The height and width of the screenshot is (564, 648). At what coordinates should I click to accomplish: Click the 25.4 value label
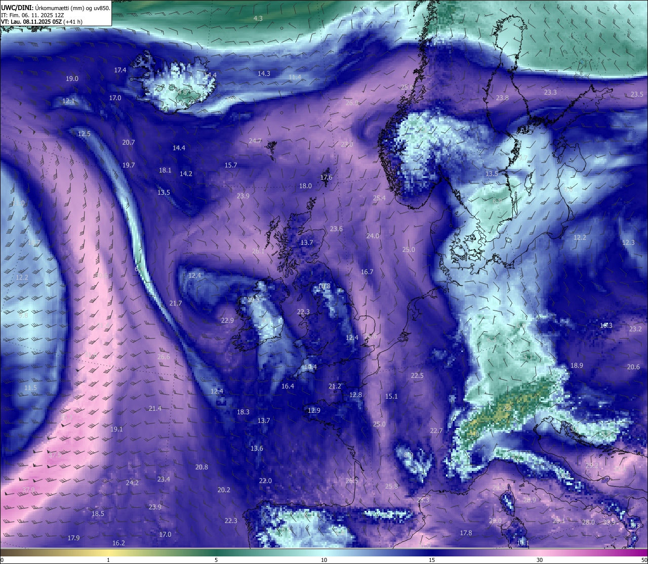click(x=379, y=198)
